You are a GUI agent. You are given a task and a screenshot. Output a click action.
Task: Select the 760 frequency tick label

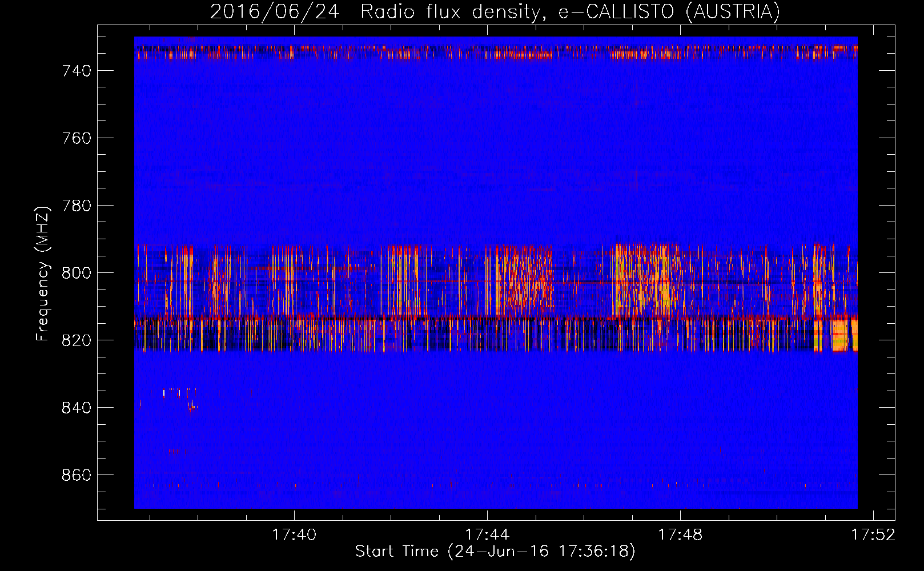77,138
